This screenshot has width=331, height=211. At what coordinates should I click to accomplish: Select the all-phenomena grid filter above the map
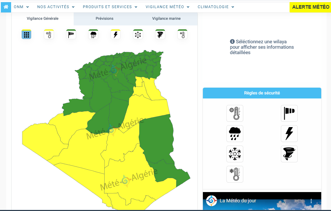27,34
